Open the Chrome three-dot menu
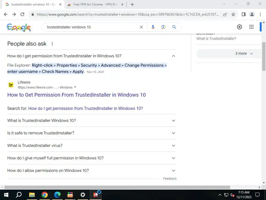 pos(260,15)
